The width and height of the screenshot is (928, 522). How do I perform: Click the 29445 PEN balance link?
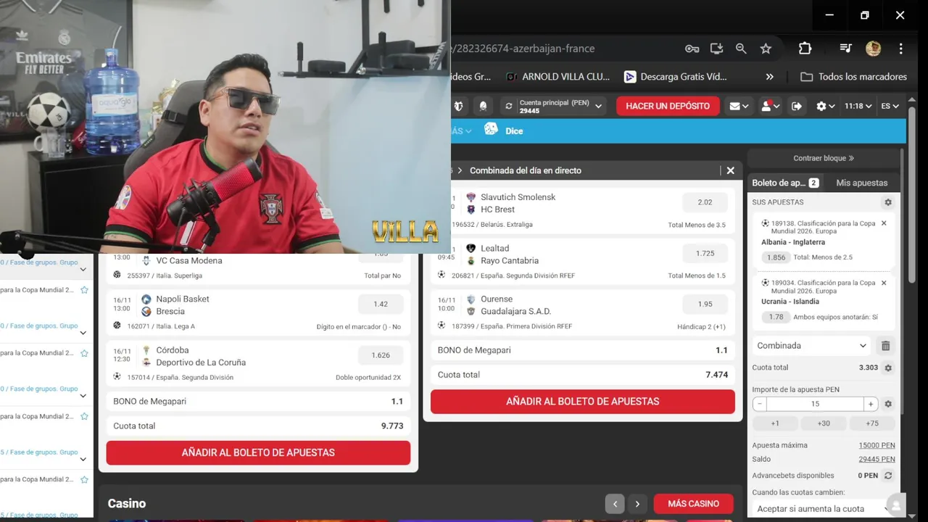click(x=877, y=459)
